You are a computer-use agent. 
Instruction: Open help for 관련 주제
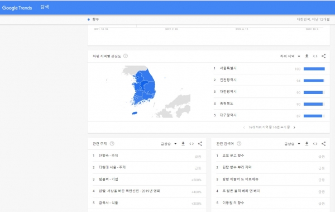point(112,144)
